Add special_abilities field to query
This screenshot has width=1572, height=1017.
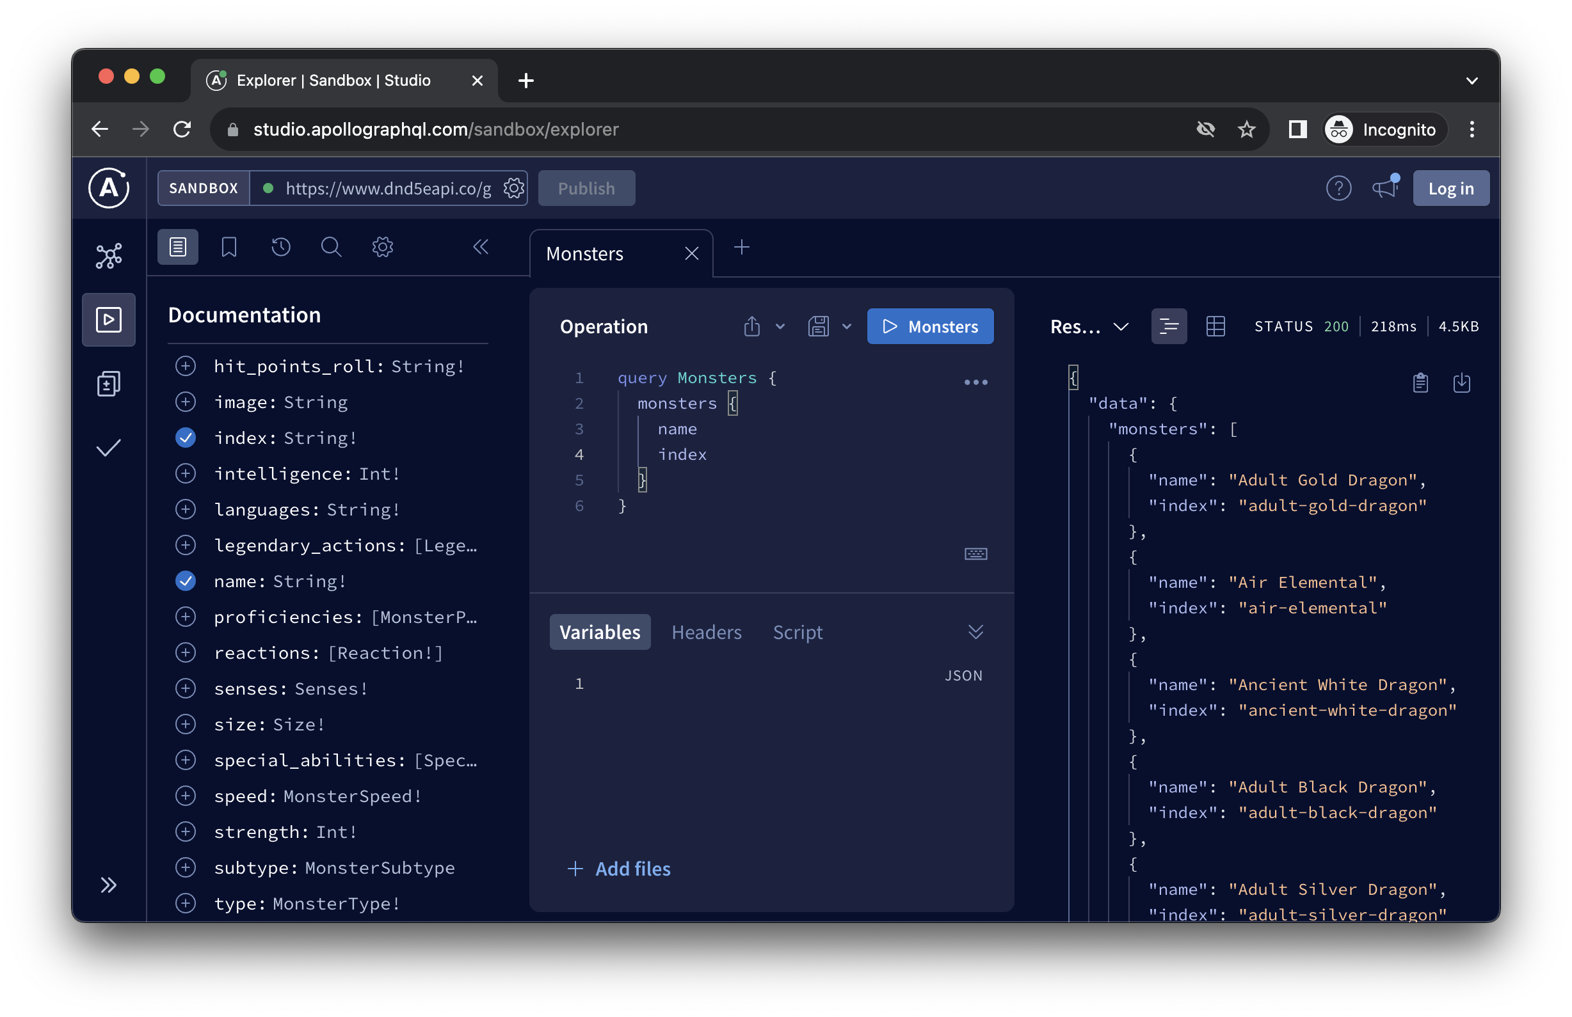[x=186, y=761]
